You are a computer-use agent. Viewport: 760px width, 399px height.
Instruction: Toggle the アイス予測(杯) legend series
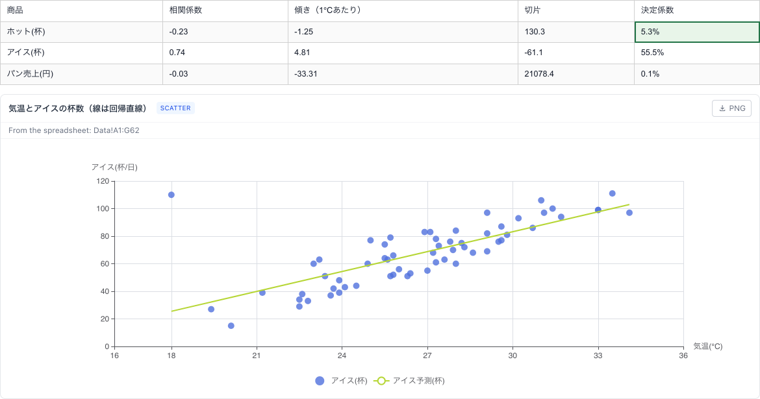click(x=409, y=381)
